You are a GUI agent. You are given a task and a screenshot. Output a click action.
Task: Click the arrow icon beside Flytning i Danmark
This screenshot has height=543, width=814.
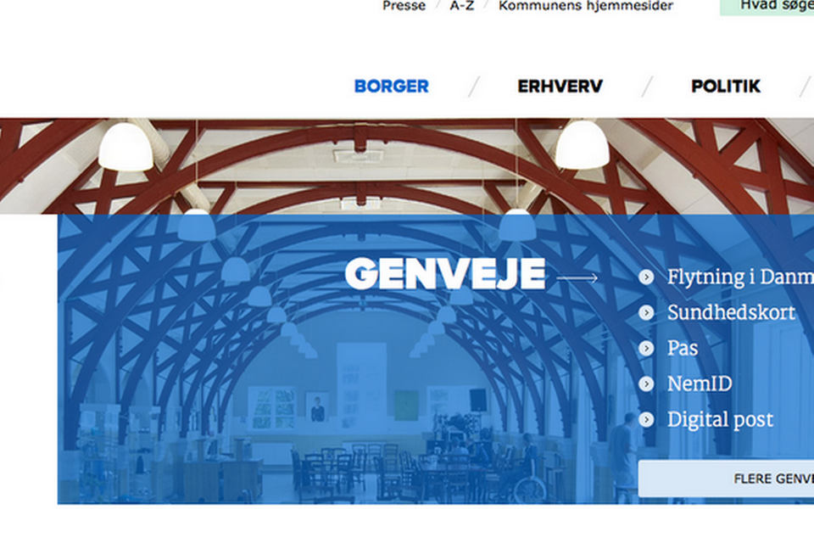point(646,277)
